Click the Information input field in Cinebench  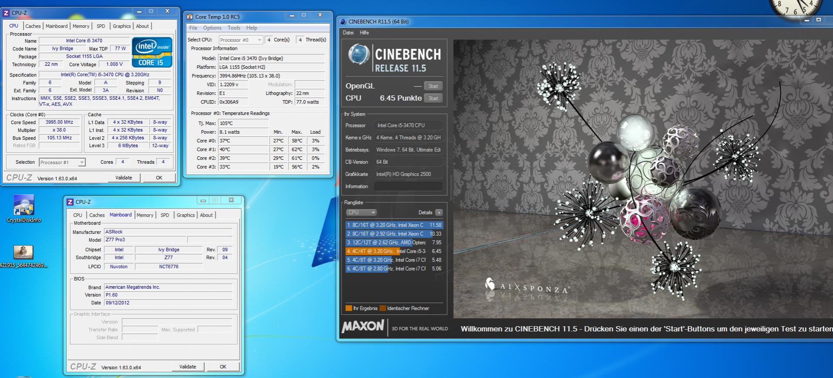click(x=408, y=186)
